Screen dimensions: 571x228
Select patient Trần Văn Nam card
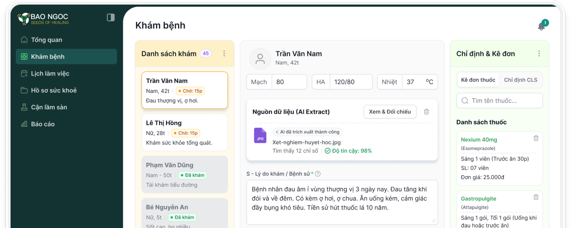tap(184, 90)
